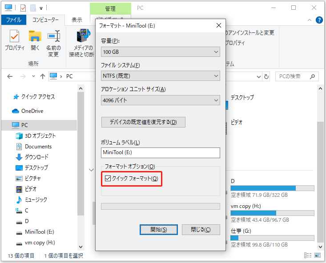Open ダウンロード in navigation pane
This screenshot has width=326, height=263.
click(36, 157)
